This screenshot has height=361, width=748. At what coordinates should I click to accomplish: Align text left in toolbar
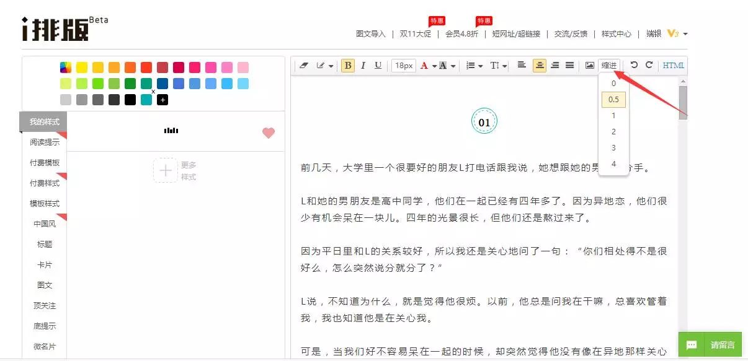click(522, 65)
